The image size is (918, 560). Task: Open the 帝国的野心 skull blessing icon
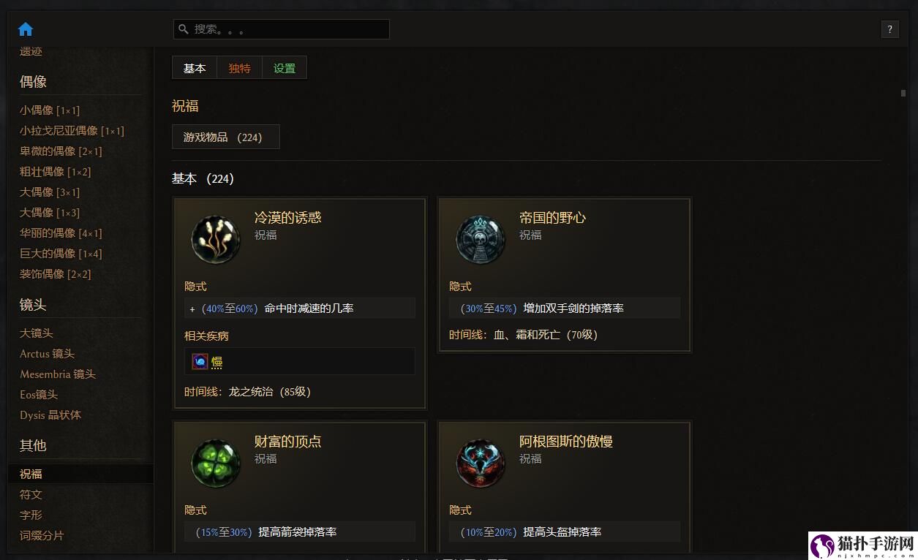481,239
